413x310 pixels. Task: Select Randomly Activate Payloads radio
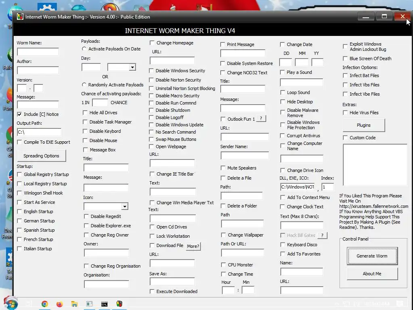84,85
